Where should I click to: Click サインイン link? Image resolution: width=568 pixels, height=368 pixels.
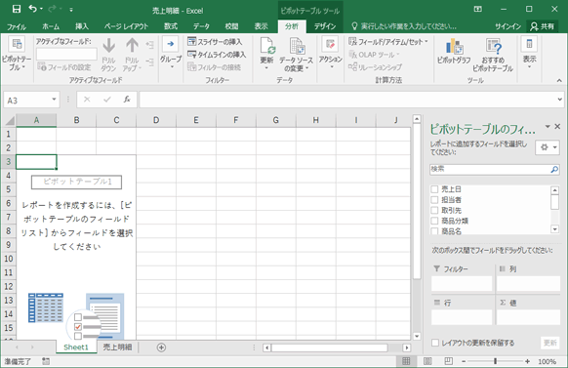507,26
